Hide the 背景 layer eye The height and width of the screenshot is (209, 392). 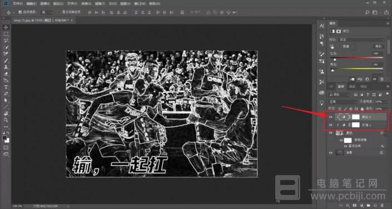pyautogui.click(x=331, y=152)
